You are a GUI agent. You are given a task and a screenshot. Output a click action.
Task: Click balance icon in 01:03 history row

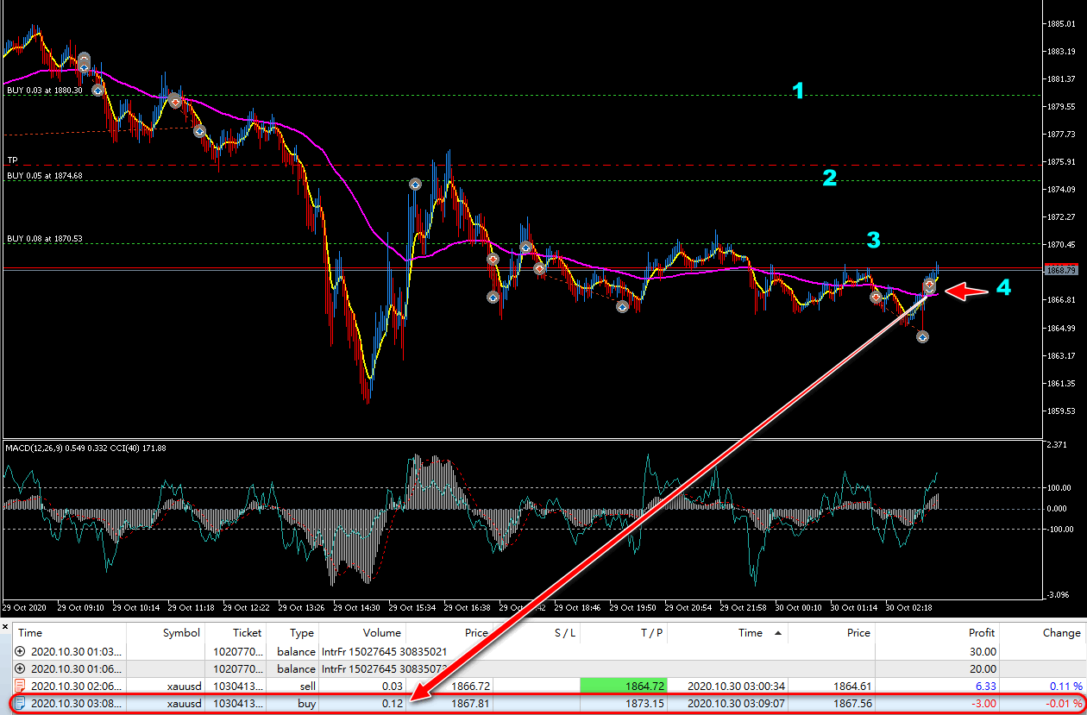click(x=21, y=652)
